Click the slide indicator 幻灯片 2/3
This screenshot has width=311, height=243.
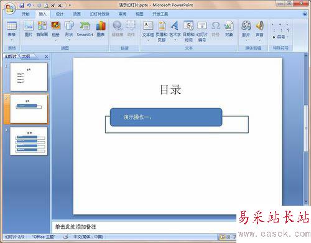point(14,237)
